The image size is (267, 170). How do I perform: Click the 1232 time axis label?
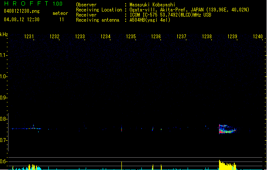[x=54, y=37]
